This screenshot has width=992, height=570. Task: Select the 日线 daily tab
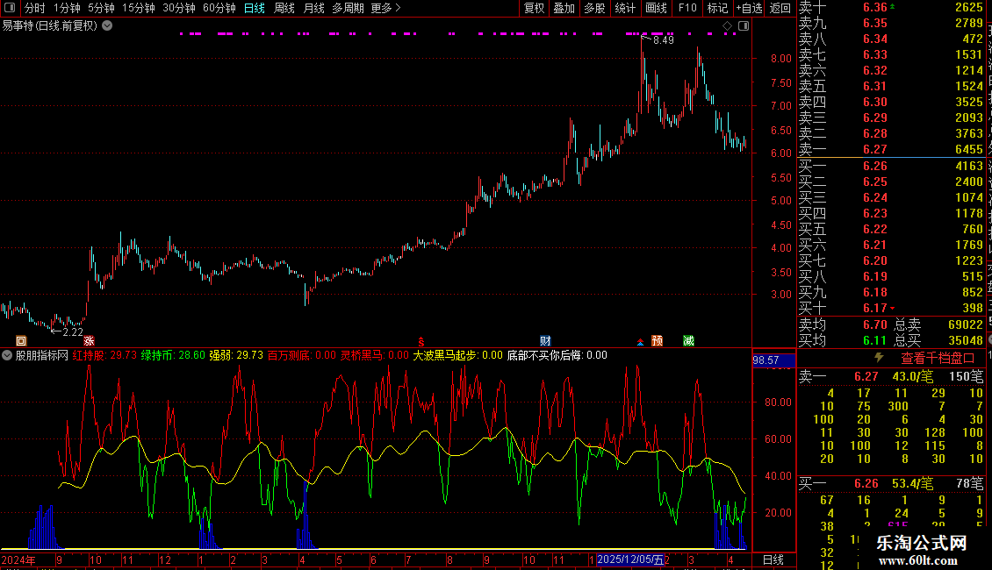[255, 8]
